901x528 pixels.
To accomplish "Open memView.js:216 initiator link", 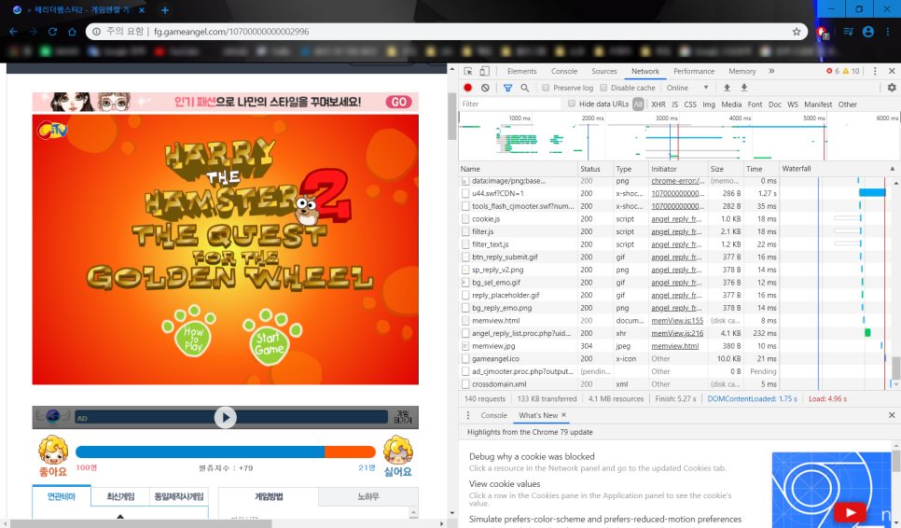I will 677,333.
